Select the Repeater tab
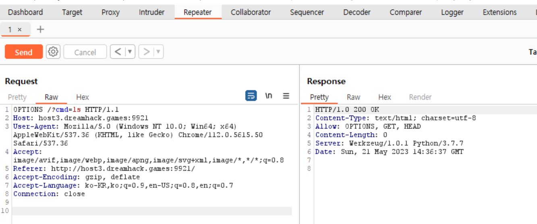537x224 pixels. pyautogui.click(x=198, y=12)
